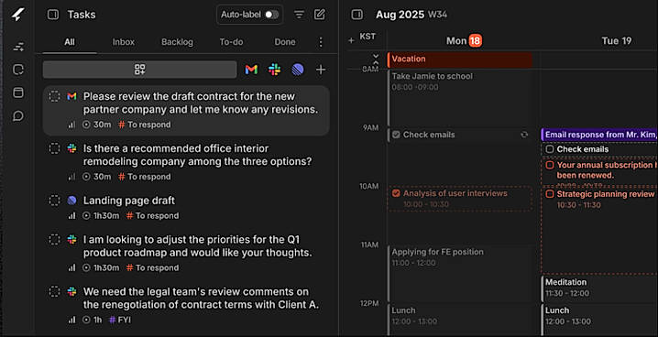Click duration 1h on legal team review task
This screenshot has height=337, width=658.
(x=93, y=320)
